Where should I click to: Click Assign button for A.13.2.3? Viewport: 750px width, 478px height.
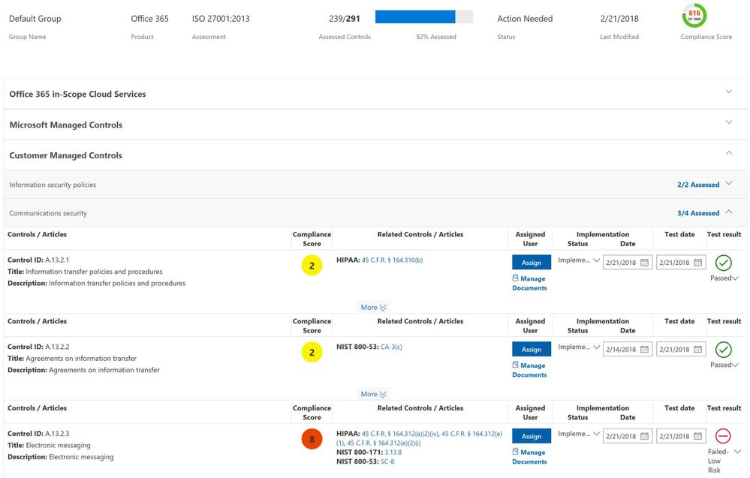[532, 436]
